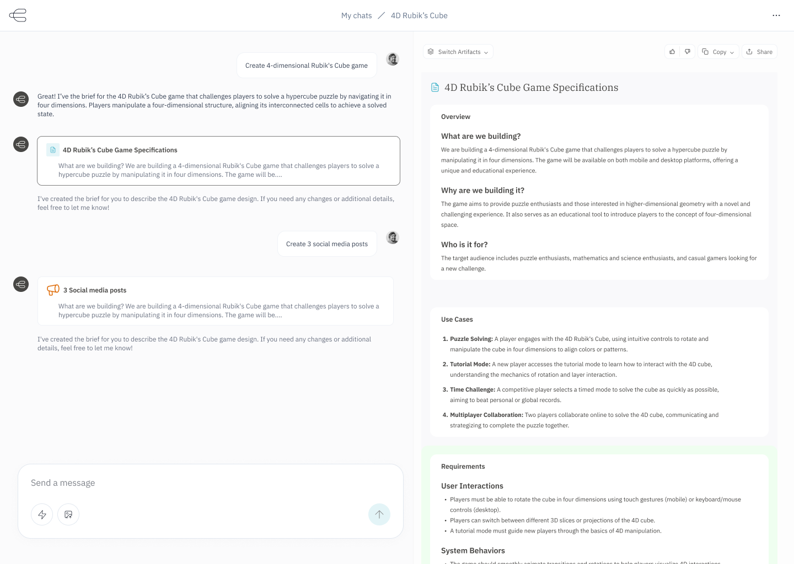Open the 3 Social media posts card
The image size is (794, 564).
click(215, 301)
